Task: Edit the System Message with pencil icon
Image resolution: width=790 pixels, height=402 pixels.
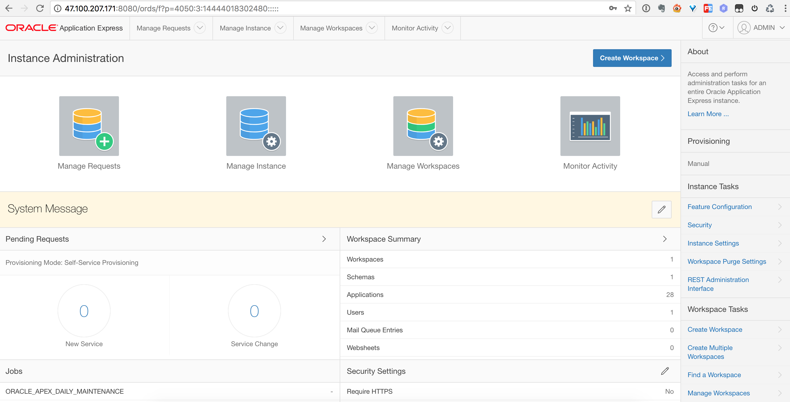Action: pyautogui.click(x=661, y=209)
